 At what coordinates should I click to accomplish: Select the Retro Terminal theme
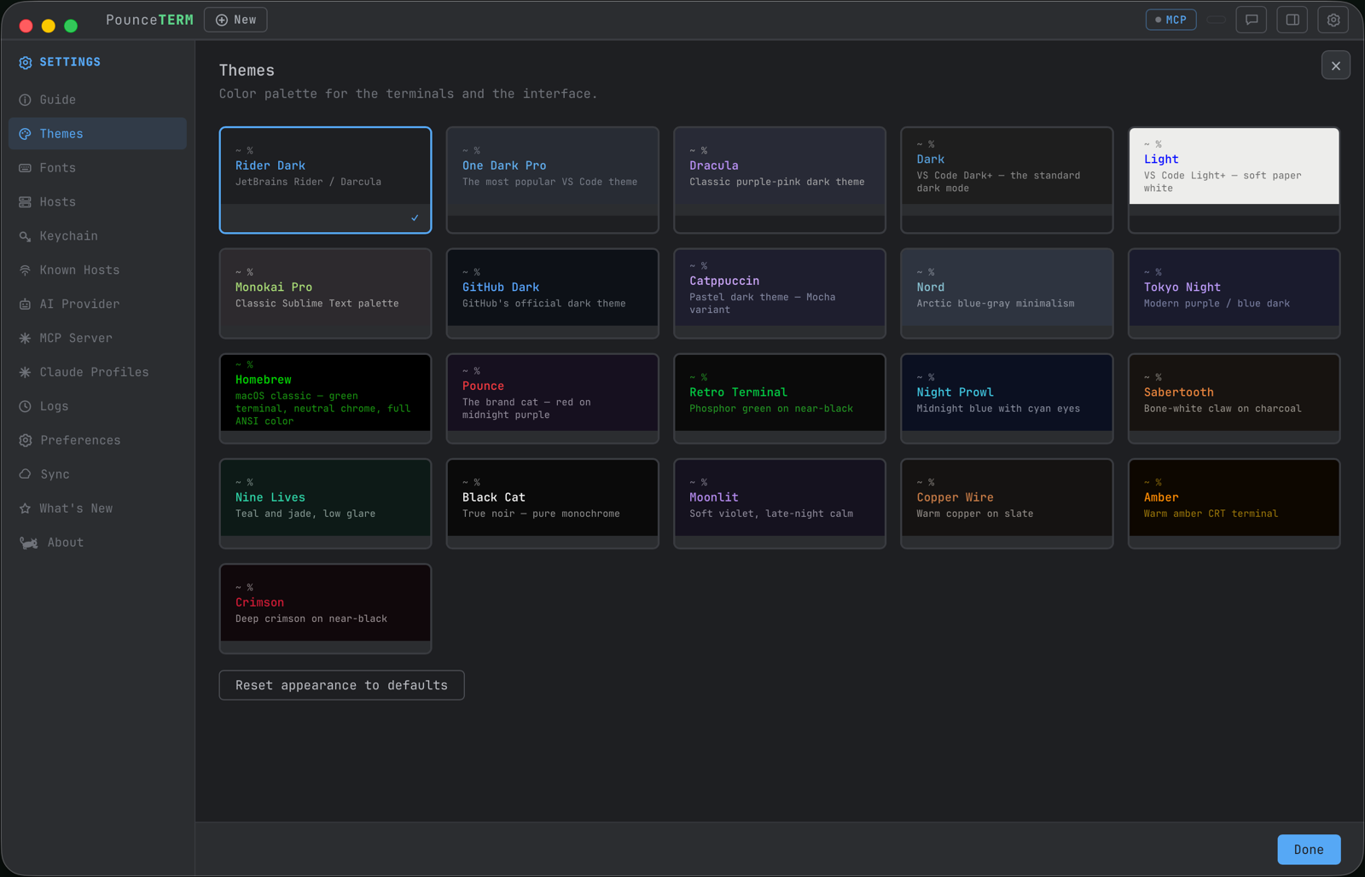point(780,398)
